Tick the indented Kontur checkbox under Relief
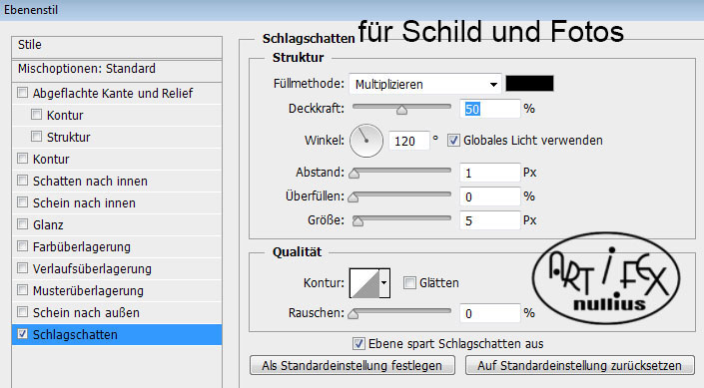This screenshot has width=704, height=388. point(36,115)
